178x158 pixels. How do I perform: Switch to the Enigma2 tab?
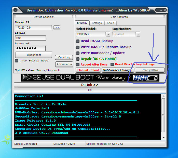coord(82,23)
